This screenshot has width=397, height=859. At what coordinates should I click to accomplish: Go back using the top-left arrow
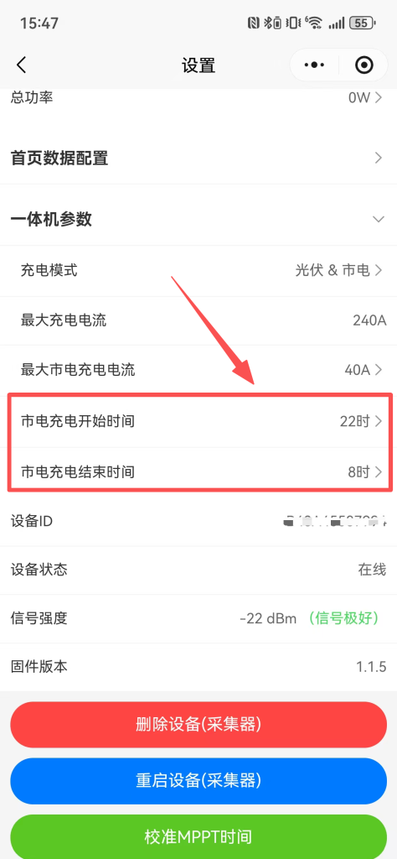click(x=21, y=65)
